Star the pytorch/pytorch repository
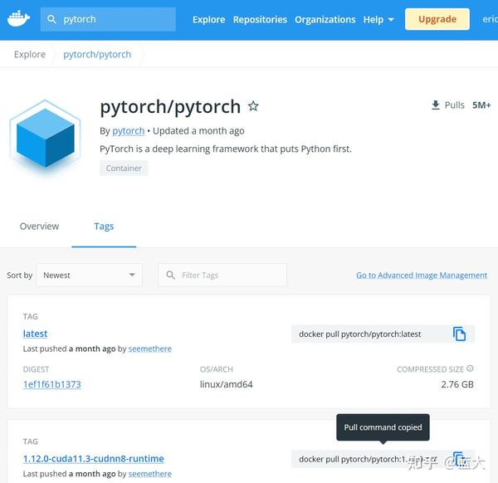 pyautogui.click(x=253, y=106)
